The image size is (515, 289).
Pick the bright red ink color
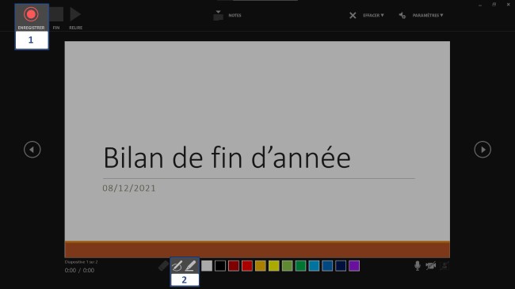[x=247, y=266]
